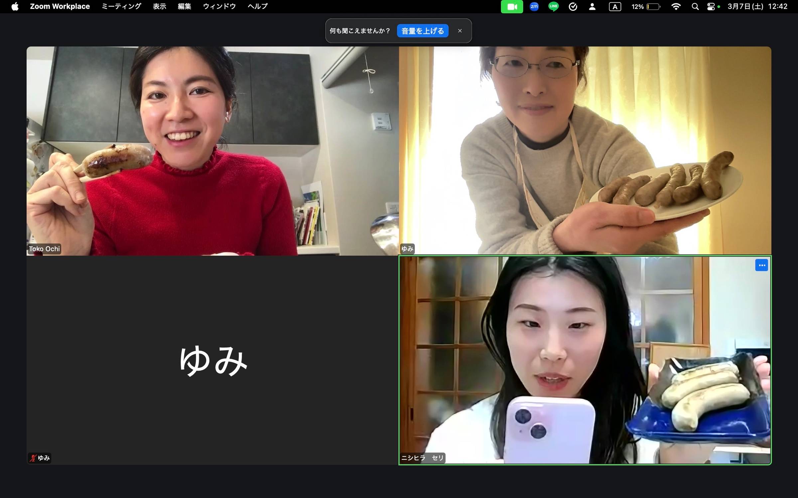
Task: Open the battery 12% status menu
Action: (646, 7)
